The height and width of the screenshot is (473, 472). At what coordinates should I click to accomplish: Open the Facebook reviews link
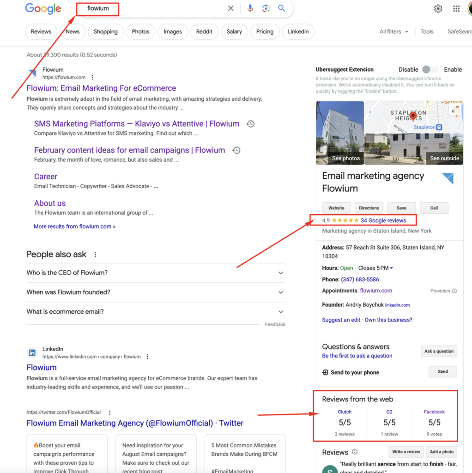point(434,412)
